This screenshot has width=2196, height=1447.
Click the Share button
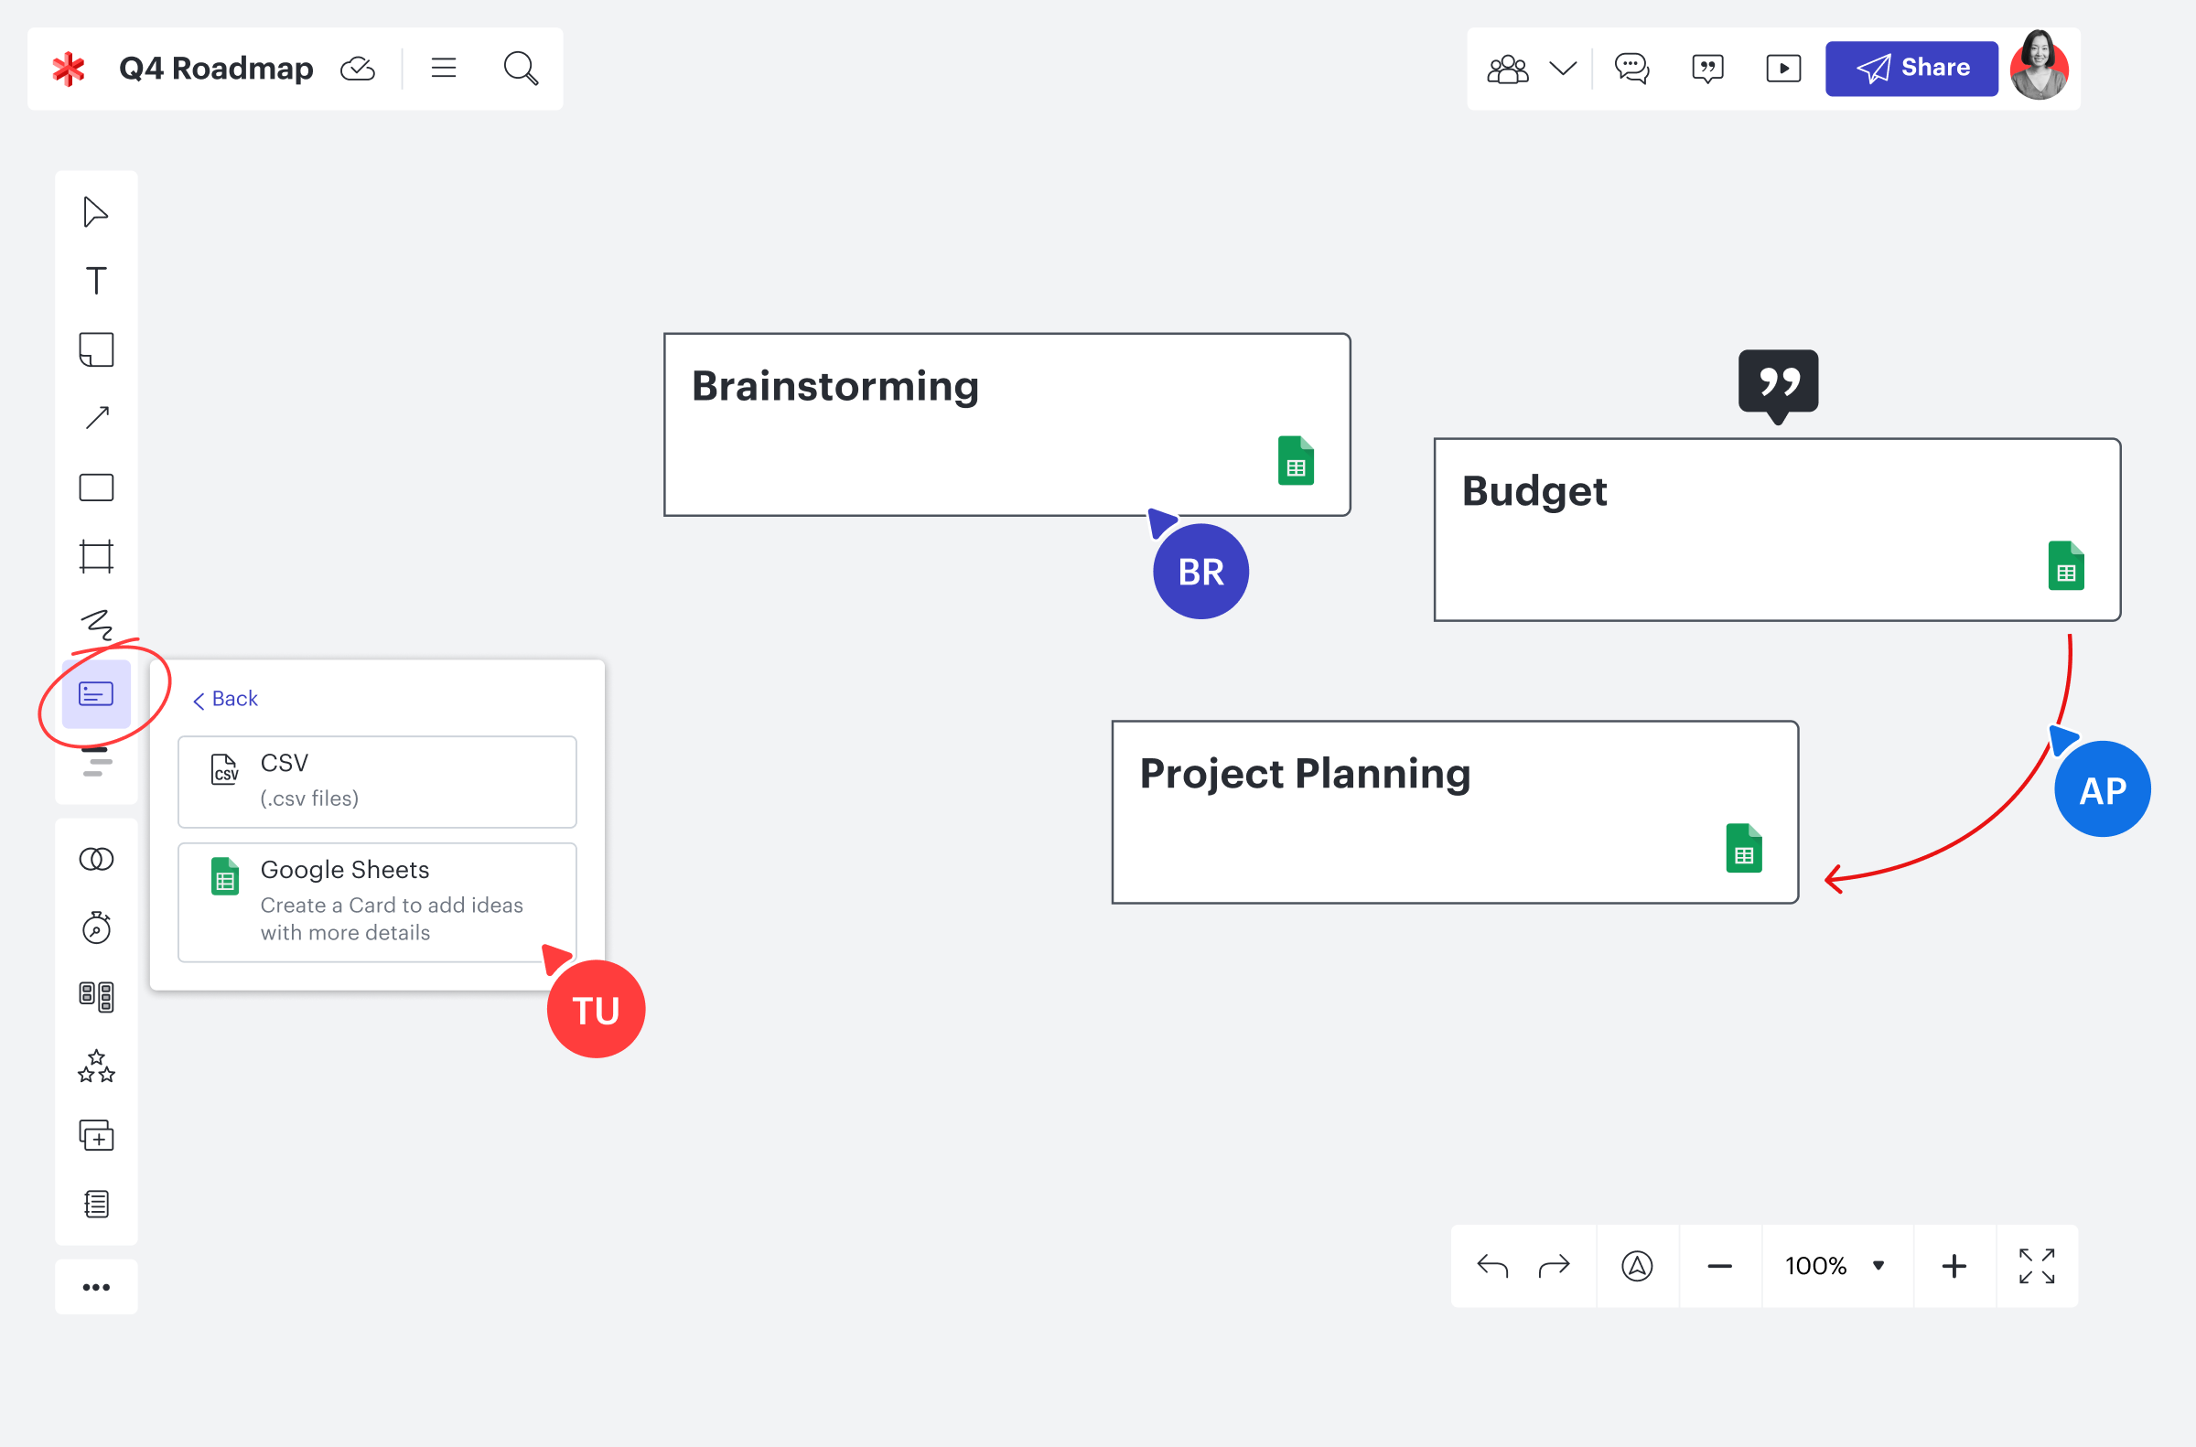(1911, 69)
